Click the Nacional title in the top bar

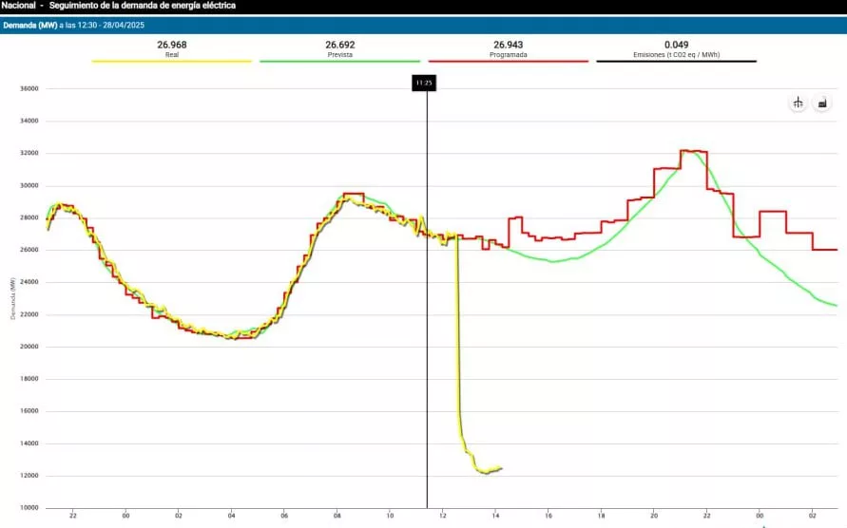(19, 6)
